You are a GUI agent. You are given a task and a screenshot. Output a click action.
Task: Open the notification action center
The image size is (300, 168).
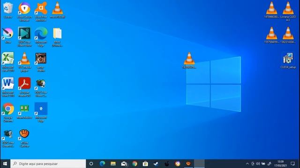[x=292, y=164]
